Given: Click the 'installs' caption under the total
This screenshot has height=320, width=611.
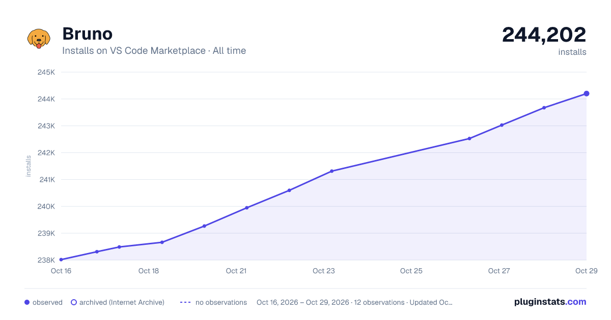Looking at the screenshot, I should (x=572, y=52).
